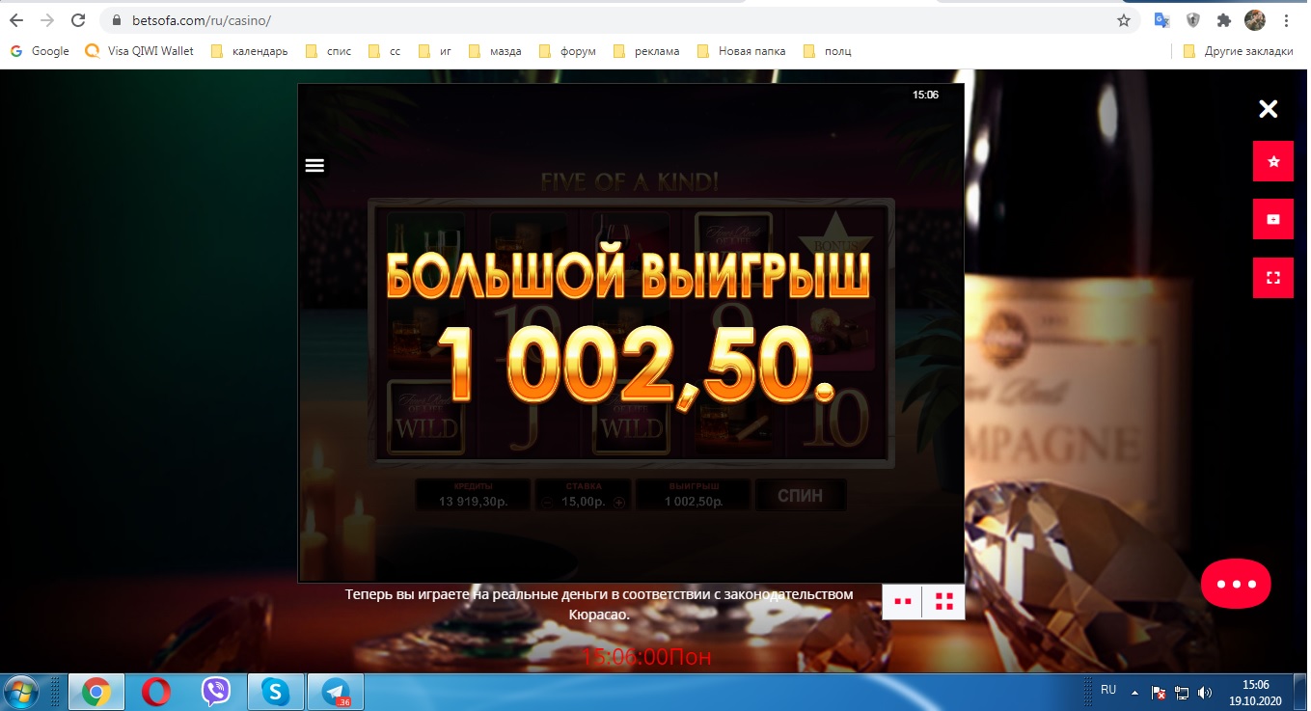Launch Opera from the taskbar
This screenshot has height=711, width=1311.
coord(155,692)
